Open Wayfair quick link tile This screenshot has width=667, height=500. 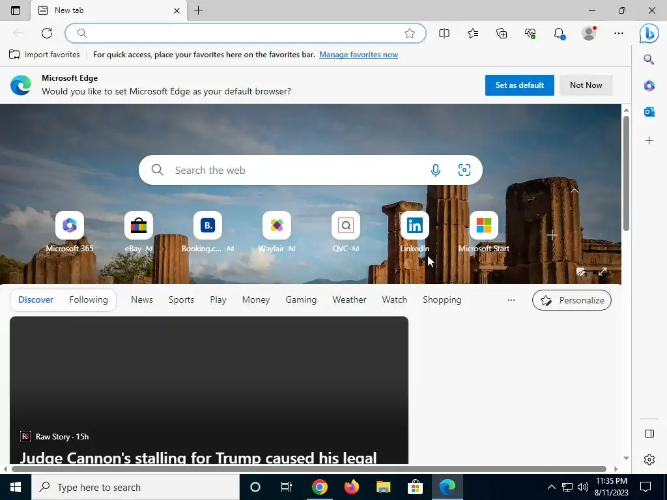click(276, 232)
